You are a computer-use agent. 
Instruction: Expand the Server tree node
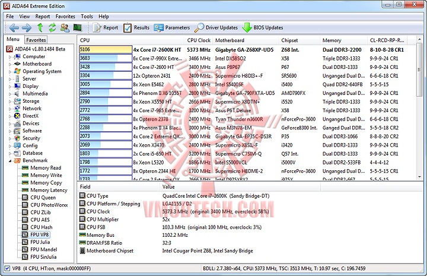tap(10, 79)
